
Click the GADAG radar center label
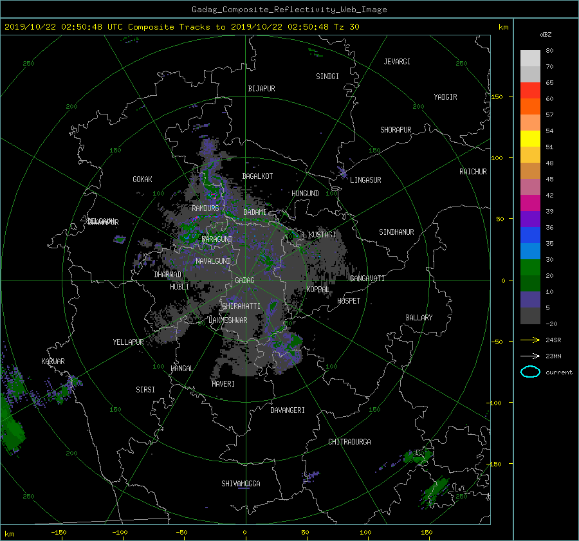pyautogui.click(x=244, y=280)
